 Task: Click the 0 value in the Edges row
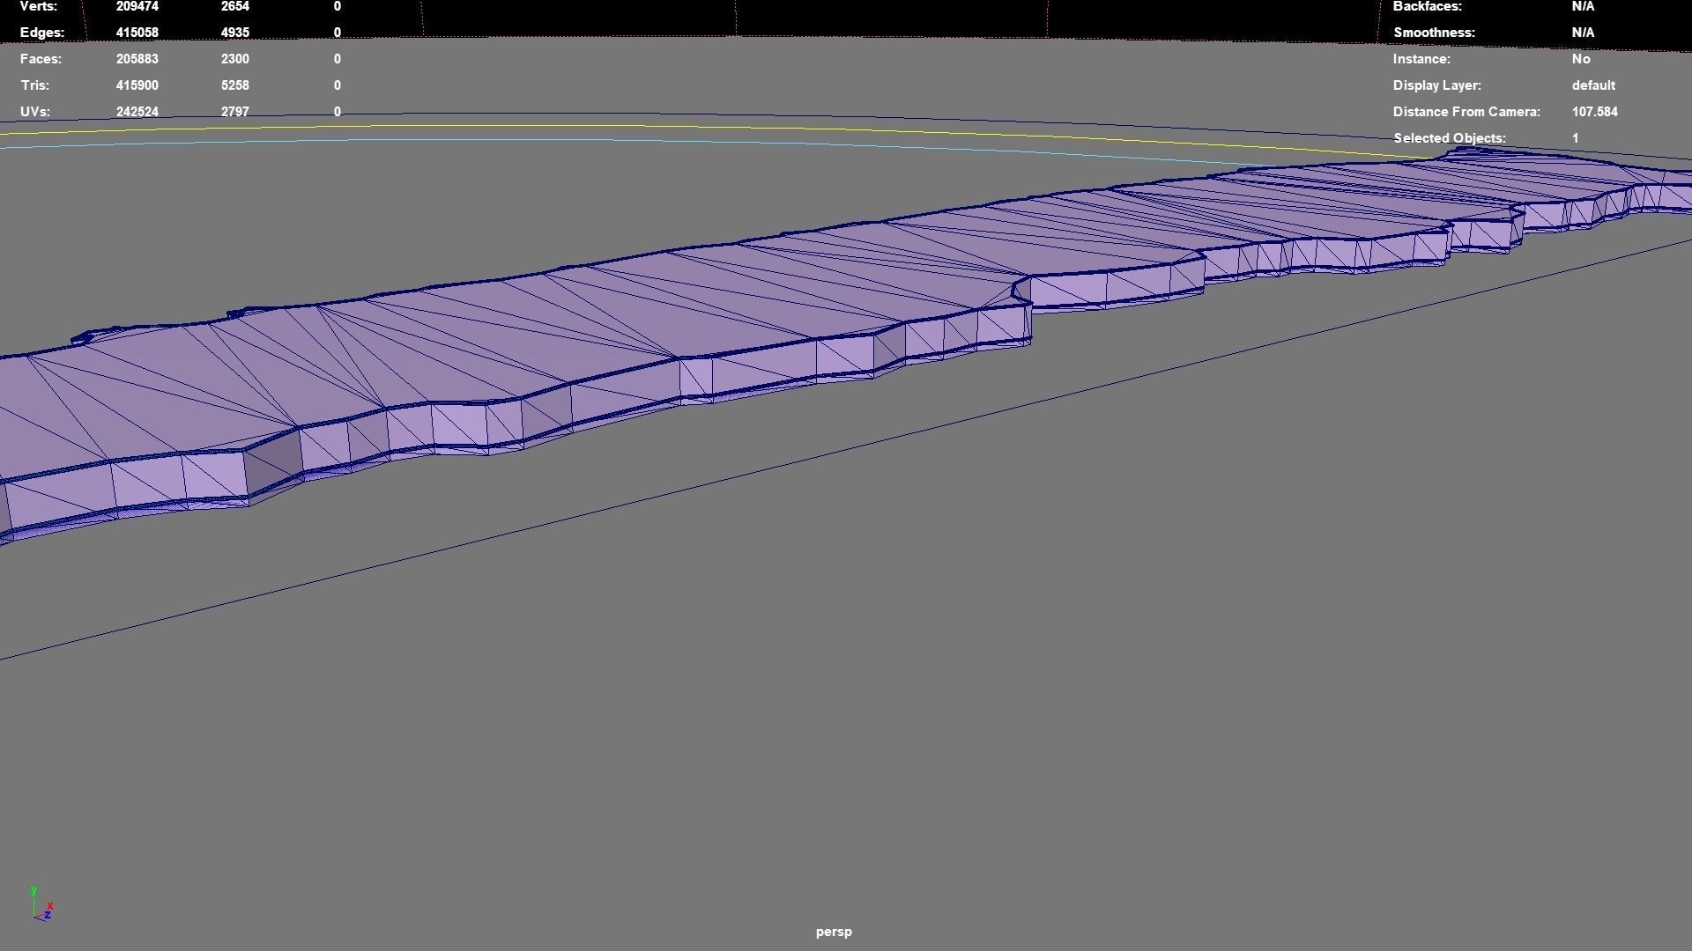point(338,33)
